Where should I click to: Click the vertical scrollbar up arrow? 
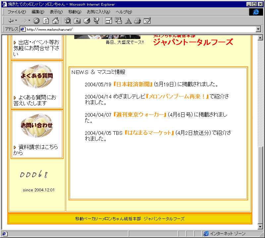260,38
